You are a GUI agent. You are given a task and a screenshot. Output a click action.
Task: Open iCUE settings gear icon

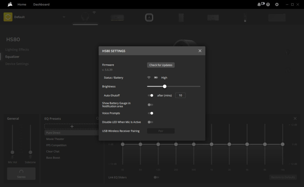(277, 5)
